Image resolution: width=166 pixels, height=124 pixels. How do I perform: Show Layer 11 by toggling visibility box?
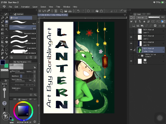131,31
